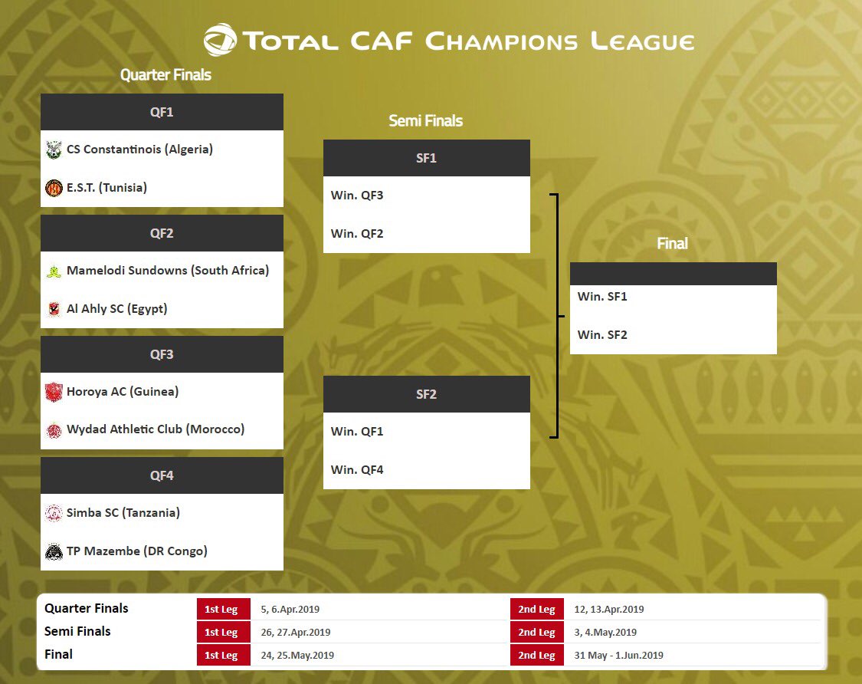Viewport: 862px width, 684px height.
Task: Click the Simba SC (Tanzania) team name
Action: [123, 512]
